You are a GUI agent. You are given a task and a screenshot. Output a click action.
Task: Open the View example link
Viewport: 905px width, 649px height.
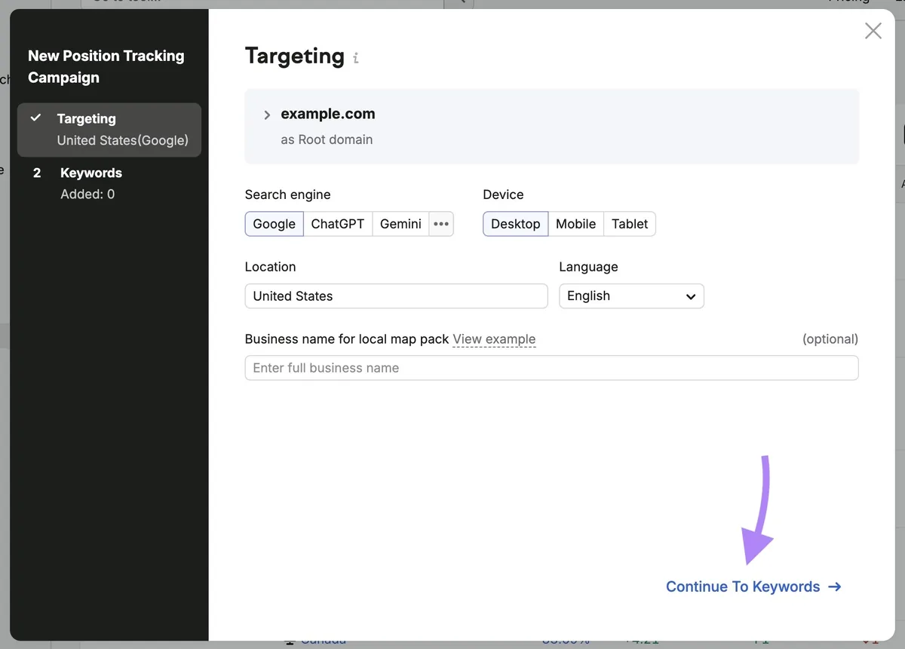494,339
